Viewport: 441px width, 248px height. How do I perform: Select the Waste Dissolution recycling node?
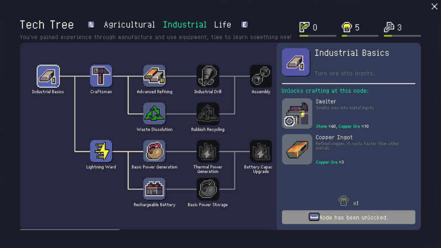point(154,114)
